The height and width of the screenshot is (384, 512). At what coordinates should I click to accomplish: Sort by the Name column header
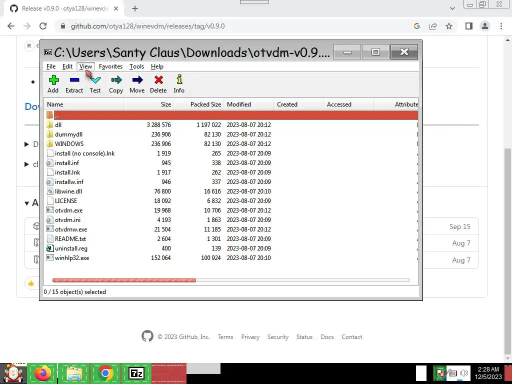coord(84,104)
